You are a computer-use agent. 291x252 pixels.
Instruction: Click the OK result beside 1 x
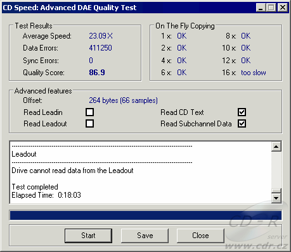click(x=182, y=36)
